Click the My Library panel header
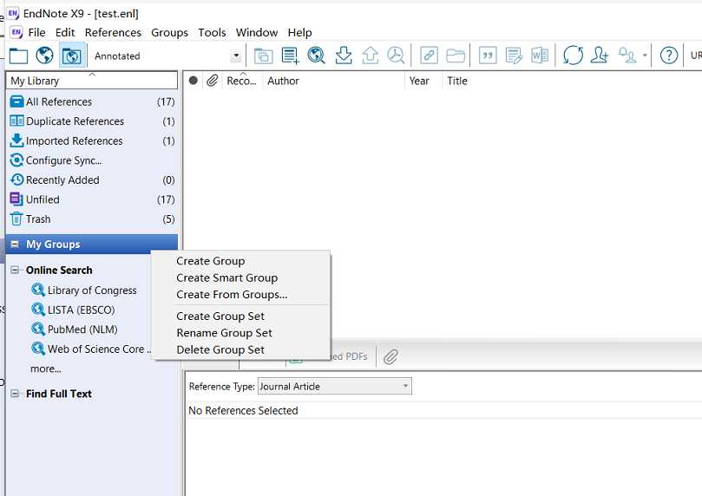Screen dimensions: 702x496 (92, 81)
